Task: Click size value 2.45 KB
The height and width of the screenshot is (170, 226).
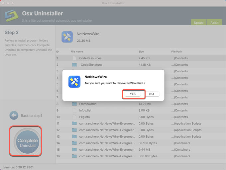Action: click(x=144, y=58)
